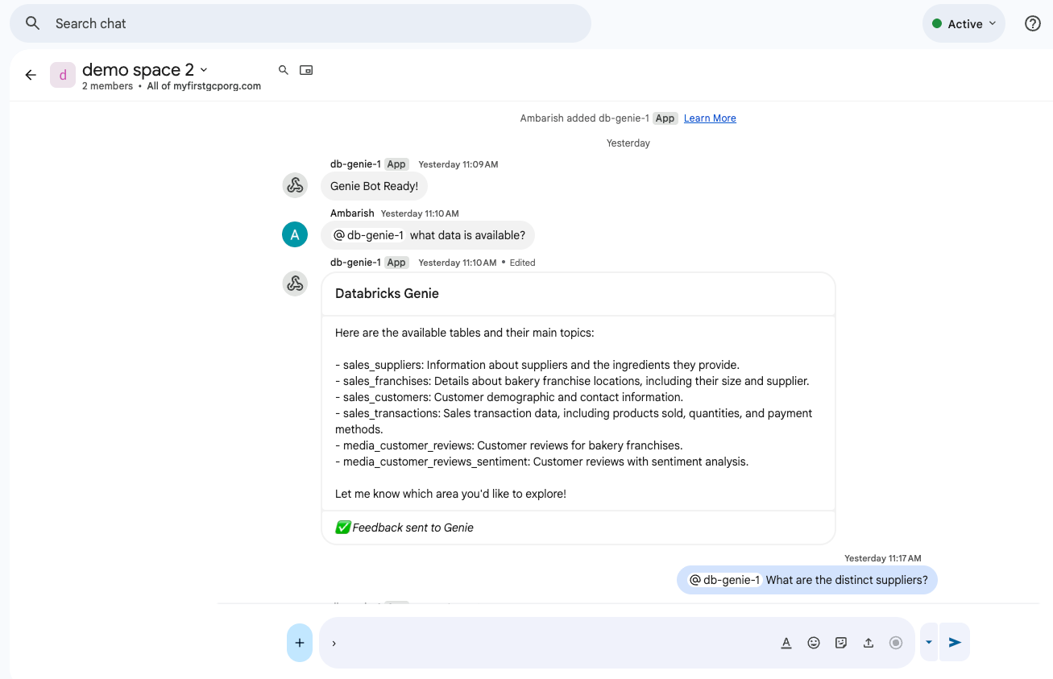Click the upload file icon

click(869, 643)
